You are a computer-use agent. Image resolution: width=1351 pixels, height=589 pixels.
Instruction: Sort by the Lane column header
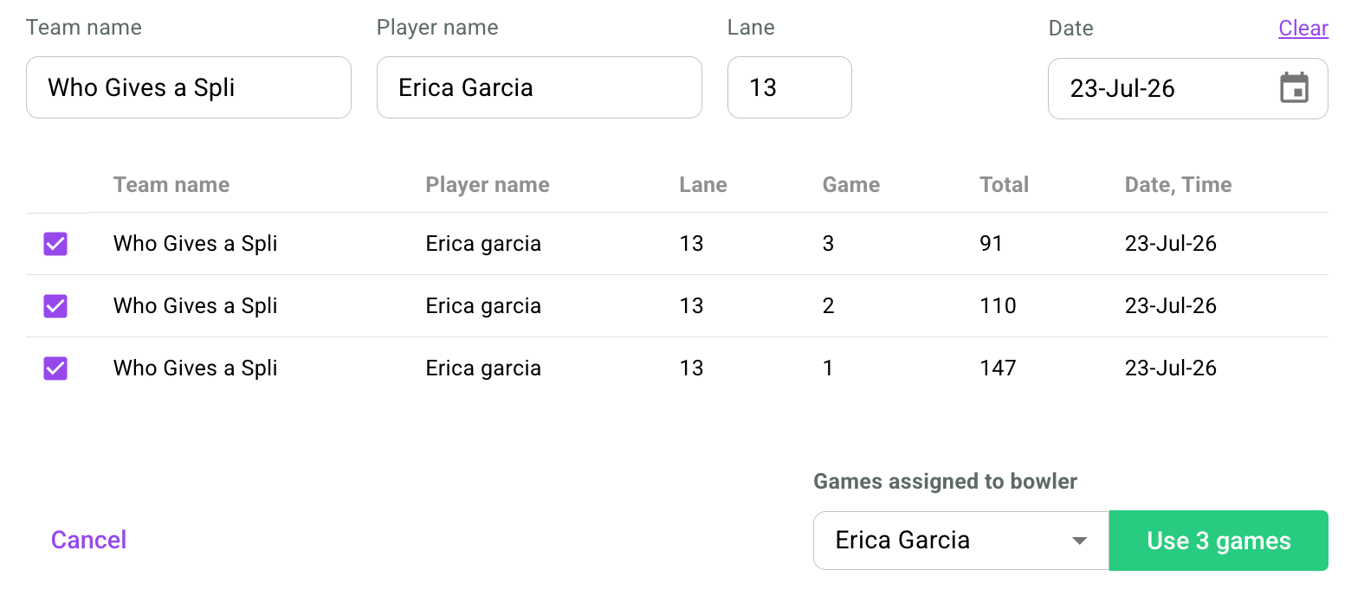703,184
